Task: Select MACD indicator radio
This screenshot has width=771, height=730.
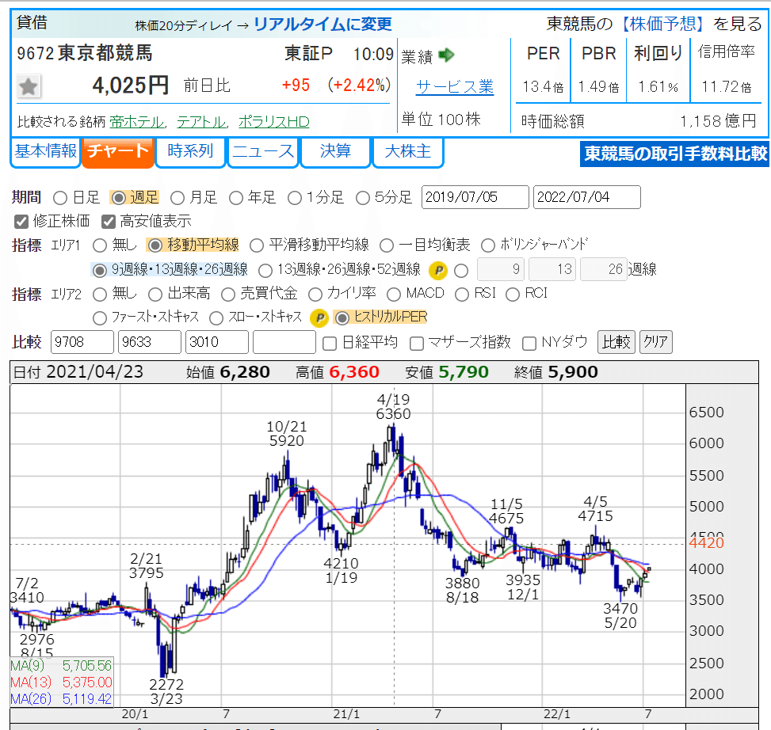Action: (x=394, y=295)
